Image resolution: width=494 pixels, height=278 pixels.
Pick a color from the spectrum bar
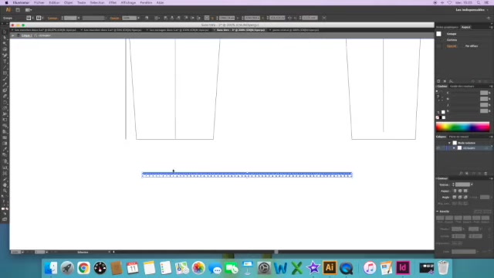click(x=462, y=127)
